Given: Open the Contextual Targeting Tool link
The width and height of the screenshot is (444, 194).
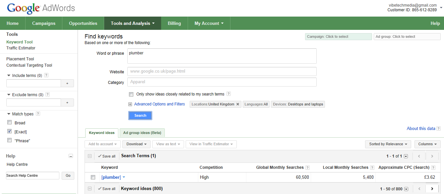Looking at the screenshot, I should [x=29, y=65].
